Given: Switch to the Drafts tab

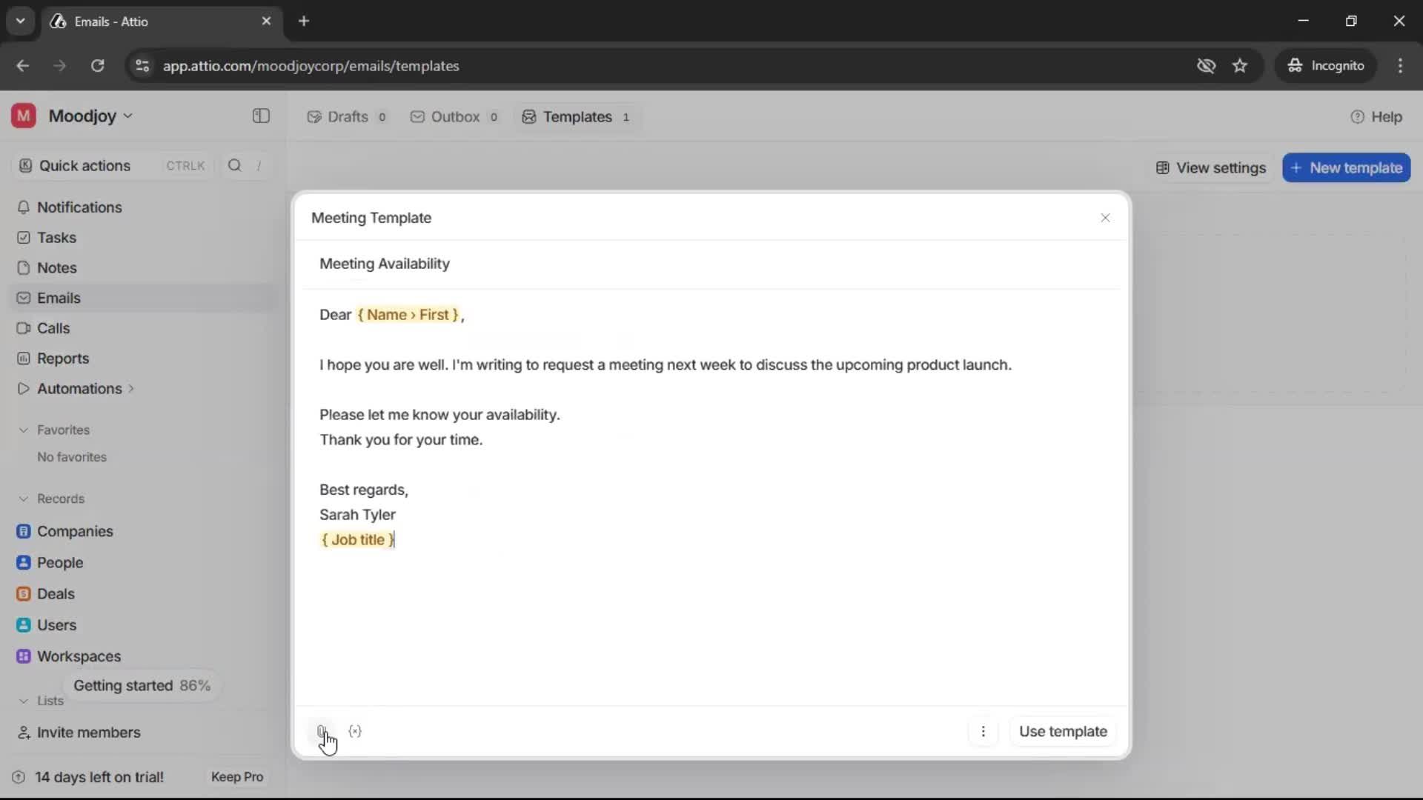Looking at the screenshot, I should click(x=347, y=116).
